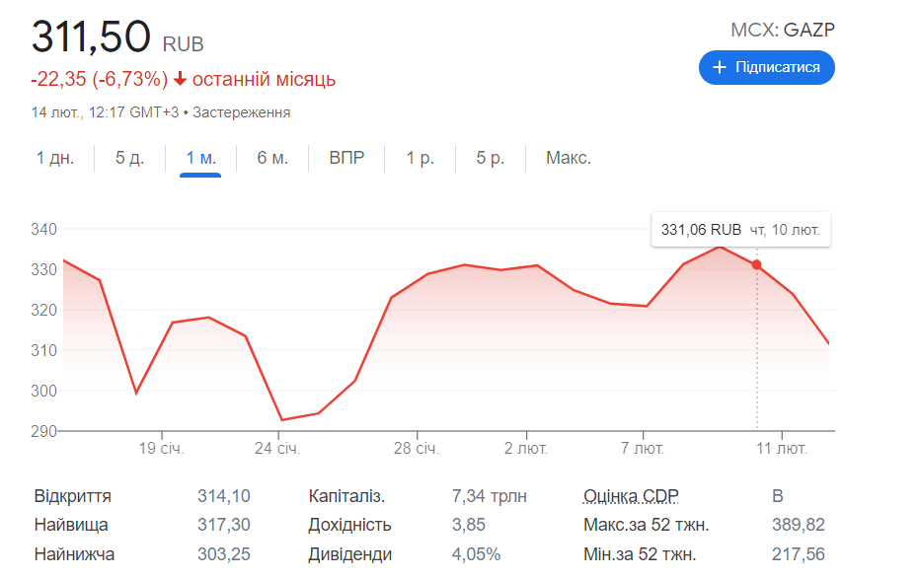Screen dimensions: 920x579
Task: Select the 1 м. tab
Action: tap(200, 158)
